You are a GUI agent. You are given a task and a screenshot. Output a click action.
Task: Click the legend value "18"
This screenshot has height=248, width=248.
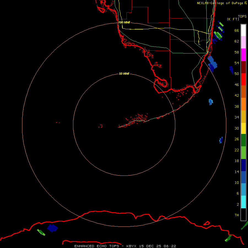[x=237, y=161]
